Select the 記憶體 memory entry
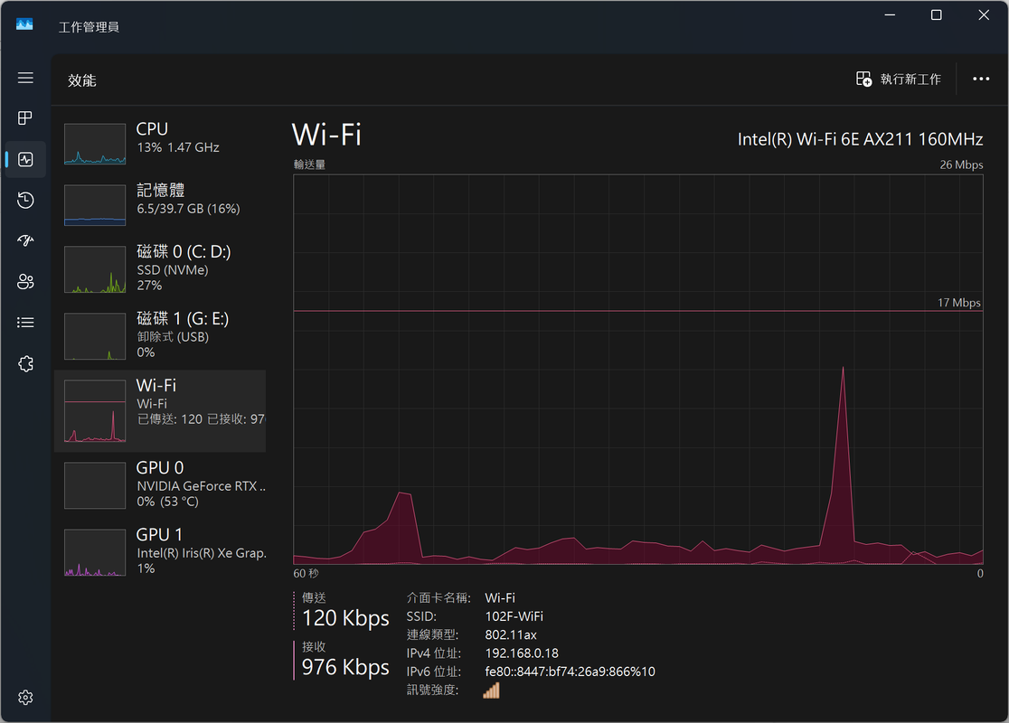Viewport: 1009px width, 723px height. pos(160,205)
